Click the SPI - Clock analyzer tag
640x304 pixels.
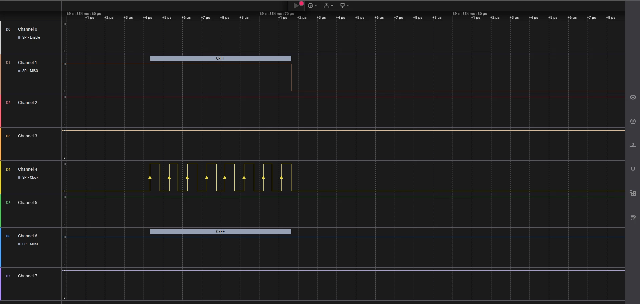(30, 178)
